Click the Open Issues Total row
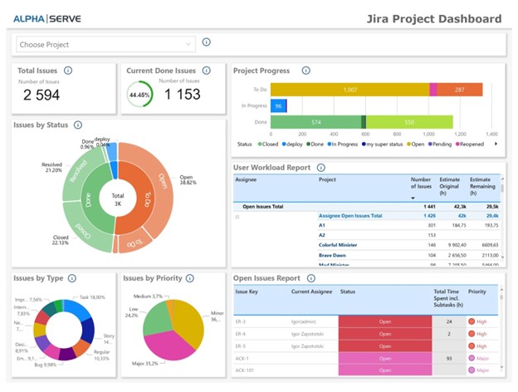518x392 pixels. click(367, 207)
